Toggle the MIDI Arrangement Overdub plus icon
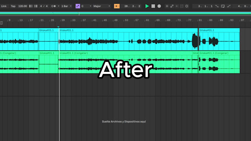The image size is (251, 141). click(x=167, y=6)
